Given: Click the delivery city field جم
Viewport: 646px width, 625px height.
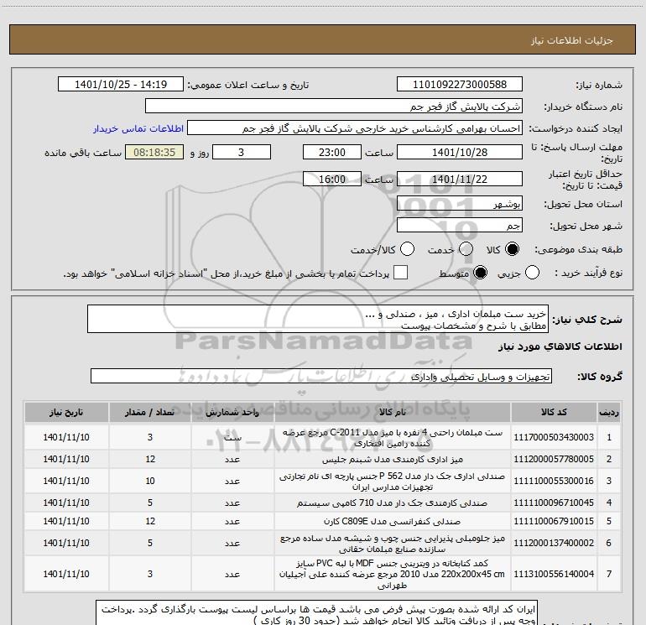Looking at the screenshot, I should click(x=460, y=226).
